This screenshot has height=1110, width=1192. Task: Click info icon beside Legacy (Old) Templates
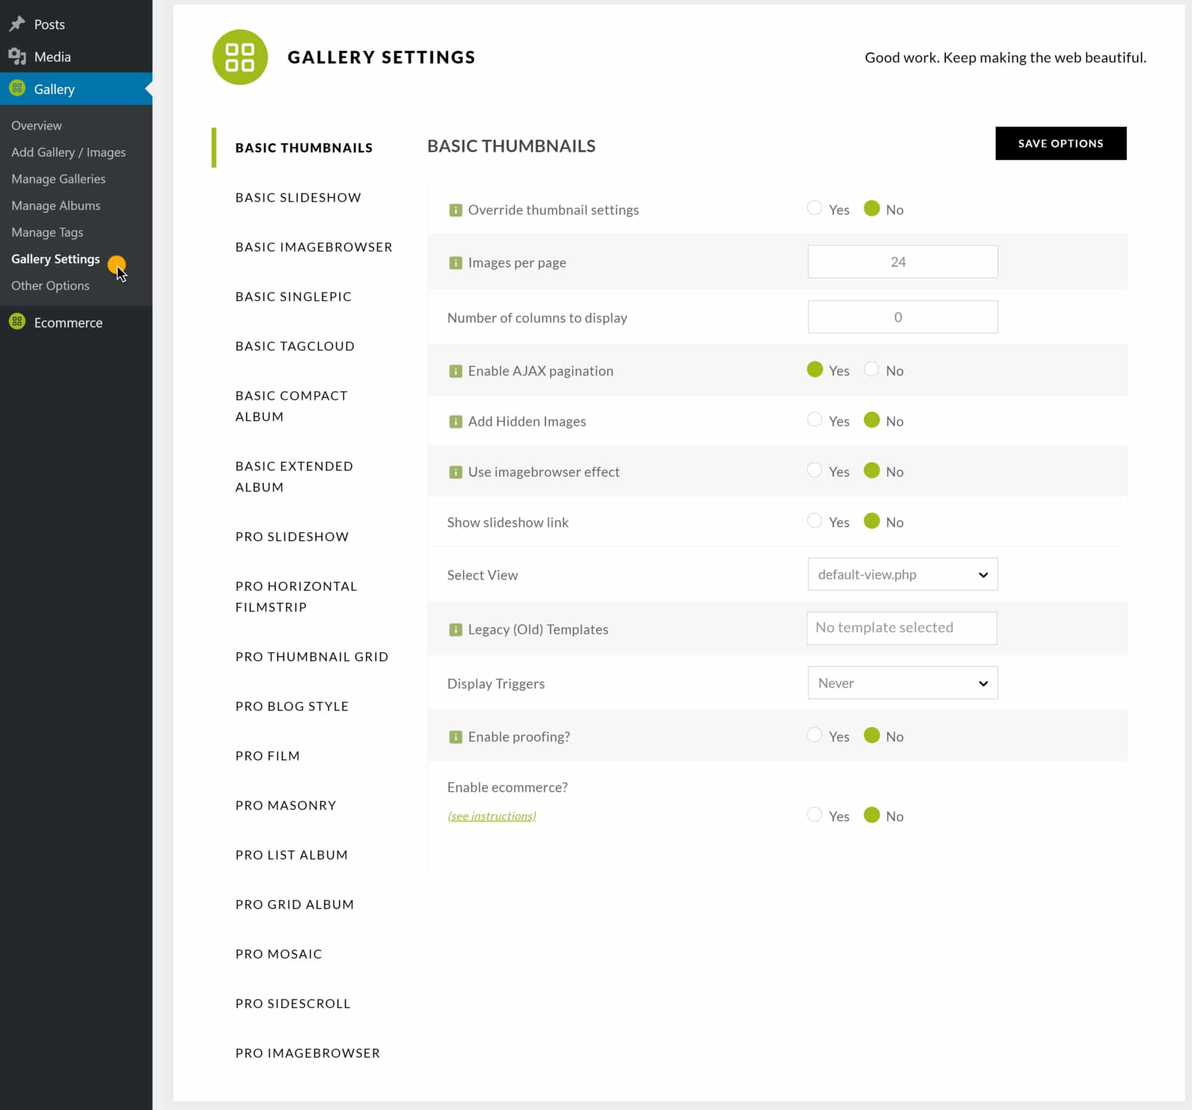point(455,629)
